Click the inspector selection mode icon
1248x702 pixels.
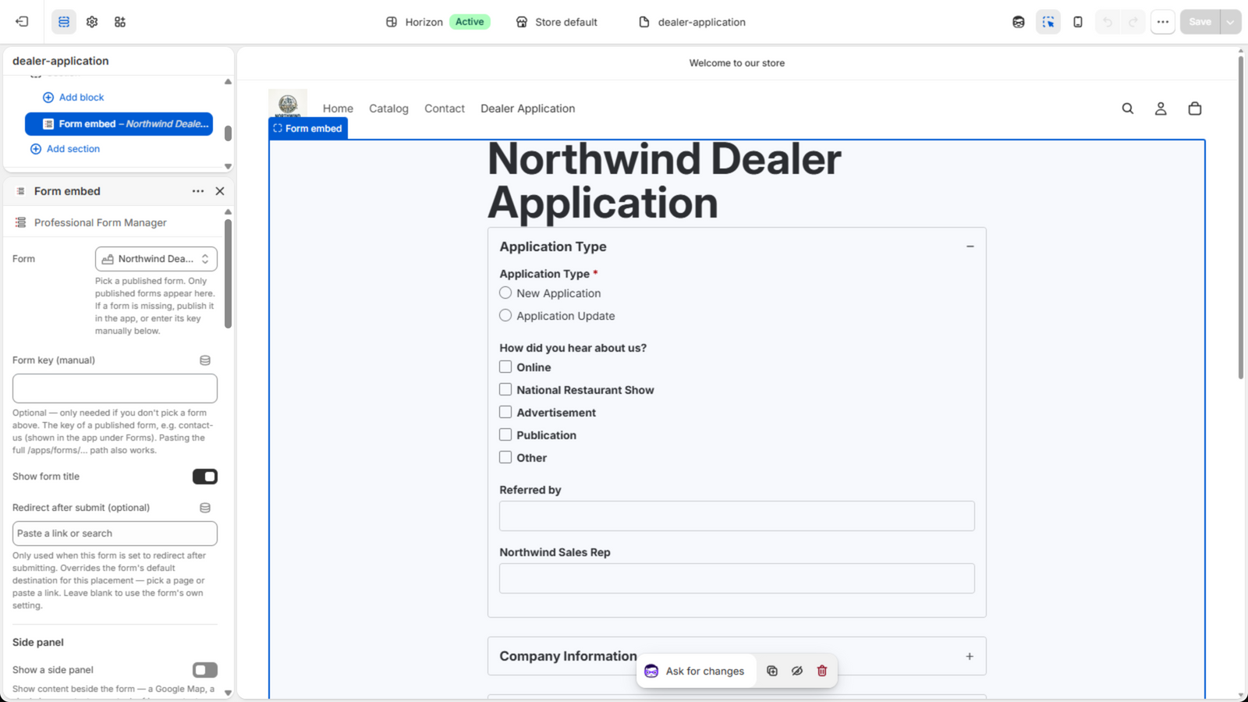coord(1048,22)
